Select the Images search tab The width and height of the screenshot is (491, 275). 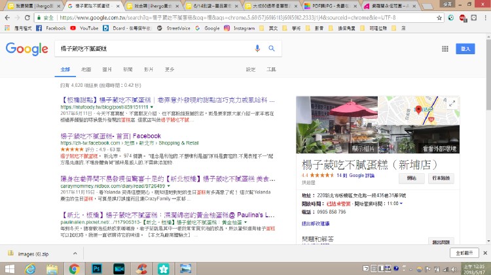click(x=107, y=69)
